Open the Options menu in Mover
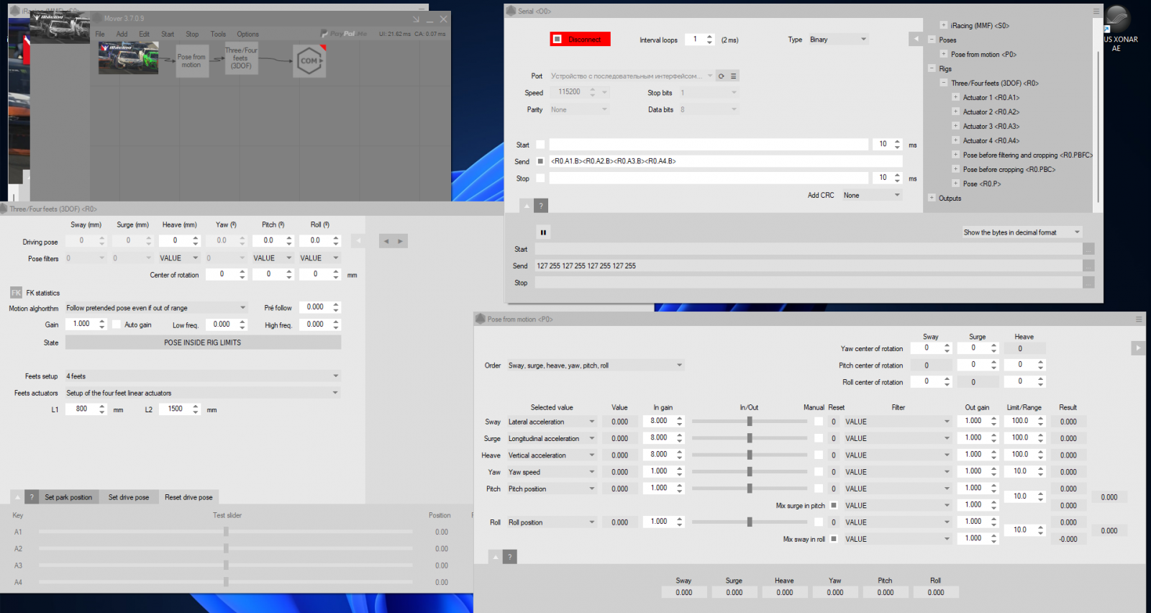Viewport: 1151px width, 613px height. coord(247,34)
